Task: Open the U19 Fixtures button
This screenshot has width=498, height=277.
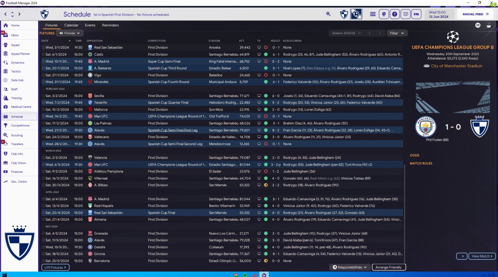Action: 55,267
